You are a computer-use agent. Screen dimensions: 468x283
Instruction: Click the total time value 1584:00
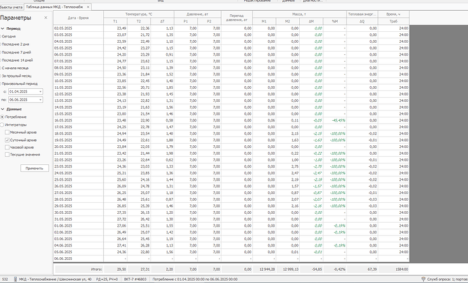[x=402, y=269]
